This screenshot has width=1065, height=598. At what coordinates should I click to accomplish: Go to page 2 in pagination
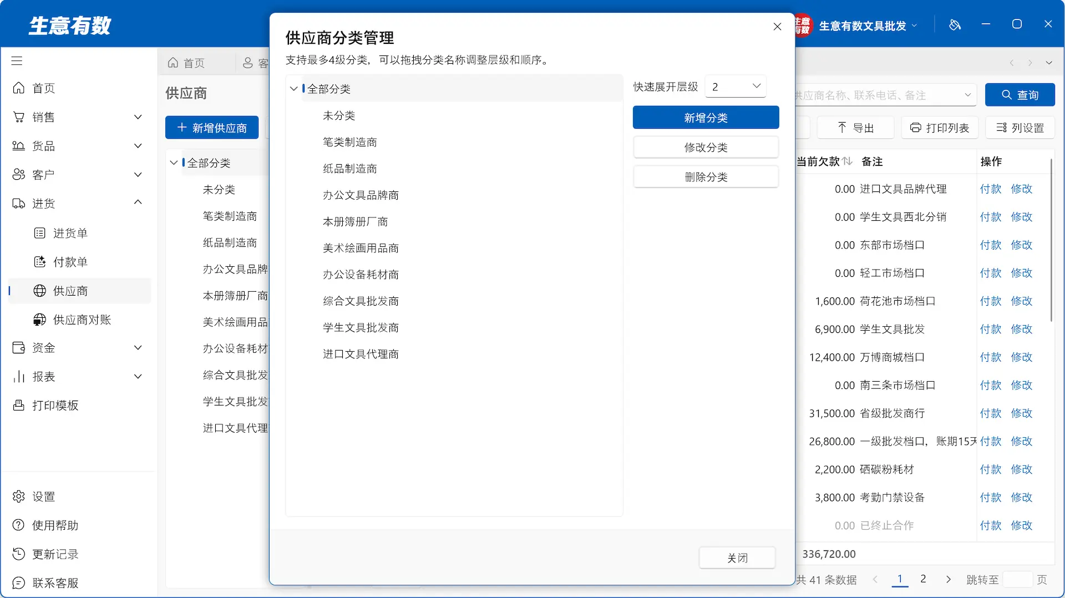(923, 579)
